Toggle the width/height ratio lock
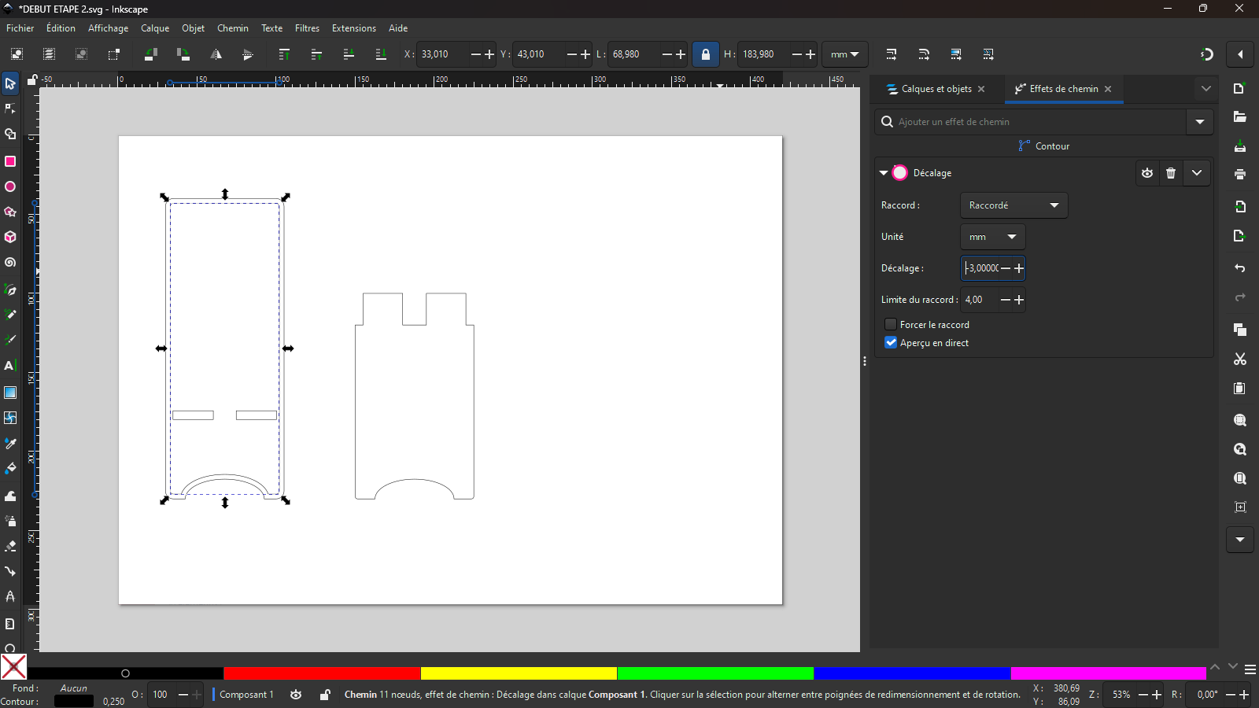This screenshot has height=708, width=1259. click(705, 54)
